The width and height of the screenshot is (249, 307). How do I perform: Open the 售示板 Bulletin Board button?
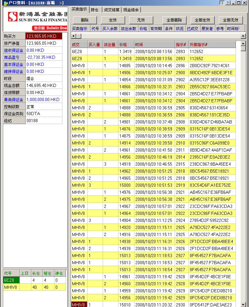click(50, 28)
